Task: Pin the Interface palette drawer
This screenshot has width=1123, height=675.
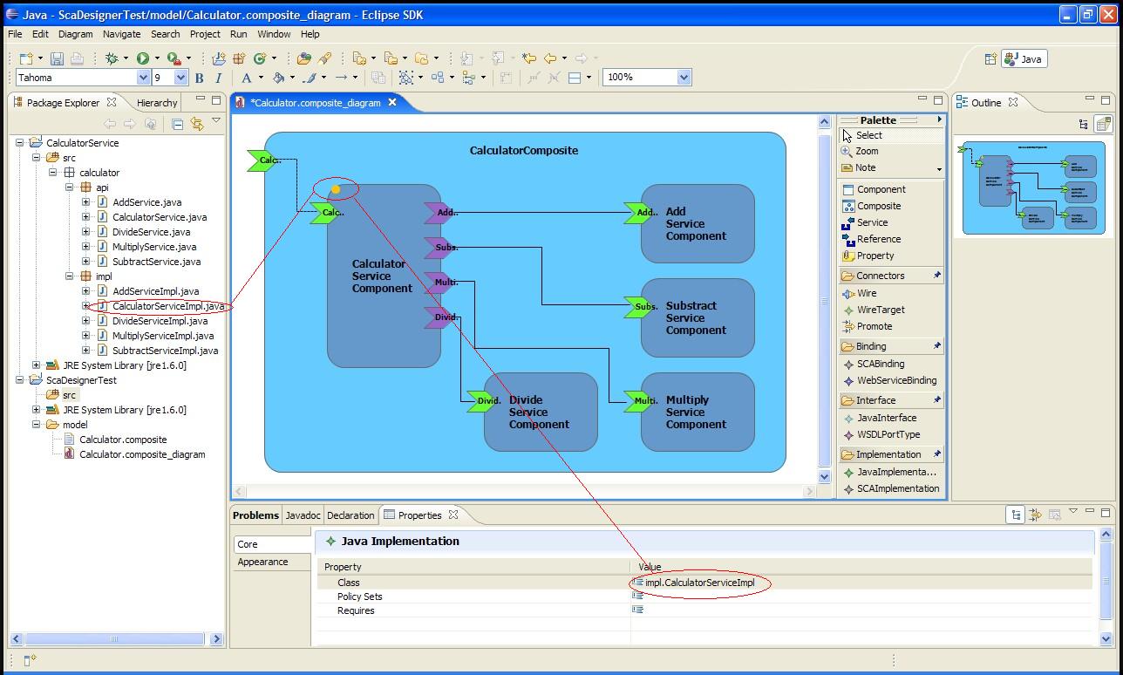Action: (937, 400)
